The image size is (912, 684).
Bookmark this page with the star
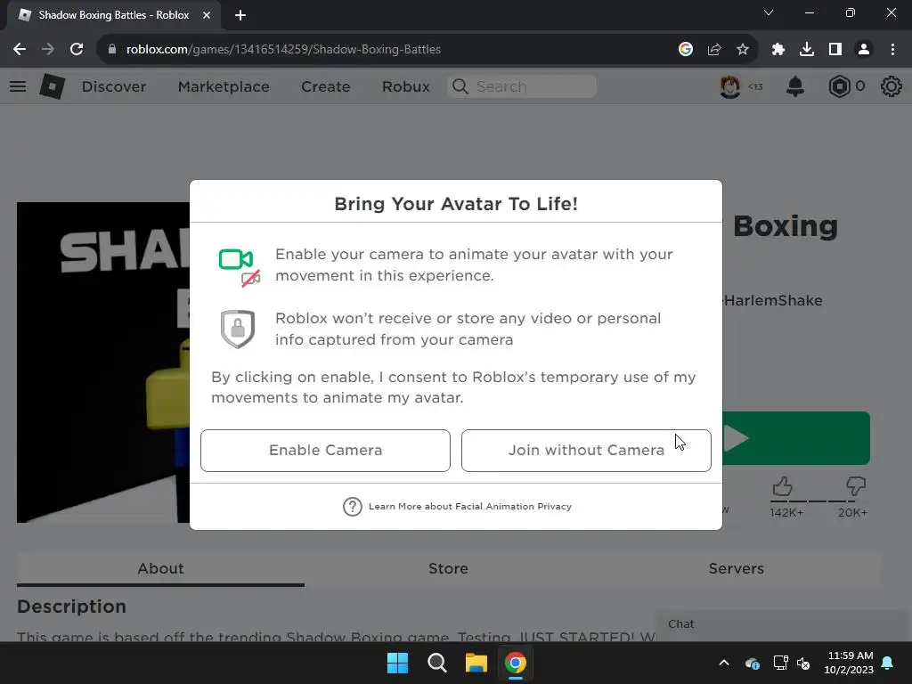743,50
